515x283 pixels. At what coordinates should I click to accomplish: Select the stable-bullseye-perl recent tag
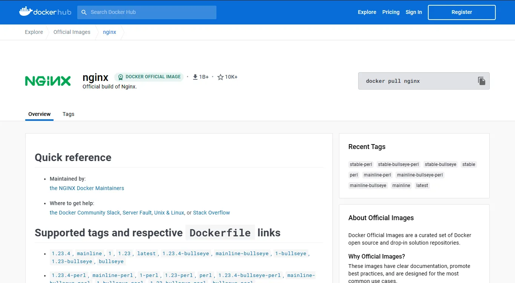399,164
